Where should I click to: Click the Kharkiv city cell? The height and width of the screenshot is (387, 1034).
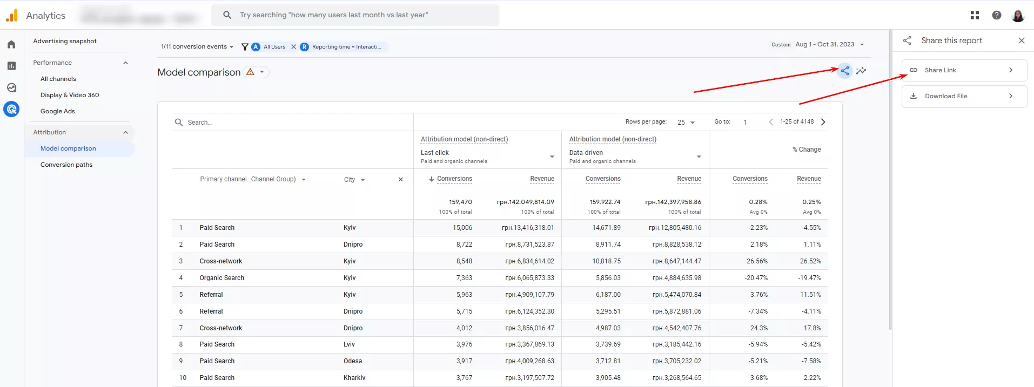click(354, 378)
